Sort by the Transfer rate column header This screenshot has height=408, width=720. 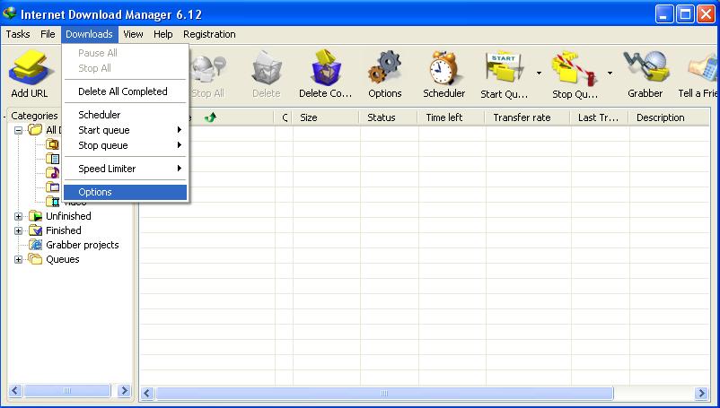[x=528, y=117]
